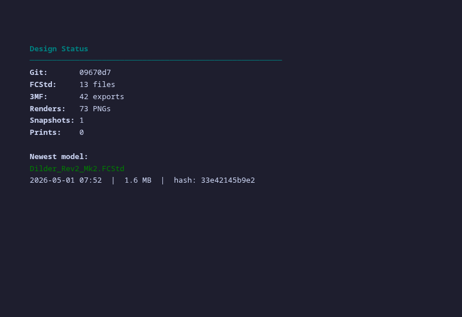Click the 42 exports value
This screenshot has width=462, height=317.
point(102,96)
